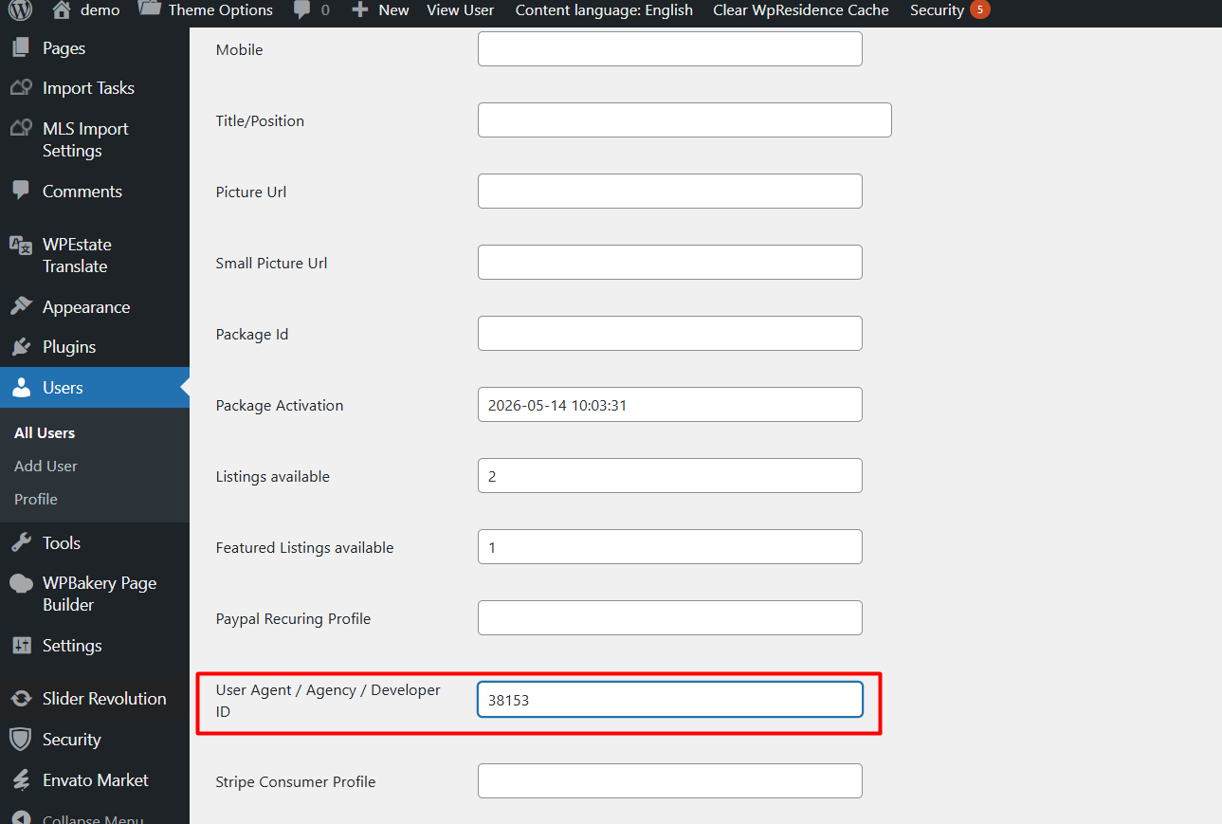The image size is (1222, 824).
Task: Open Envato Market menu
Action: 95,779
